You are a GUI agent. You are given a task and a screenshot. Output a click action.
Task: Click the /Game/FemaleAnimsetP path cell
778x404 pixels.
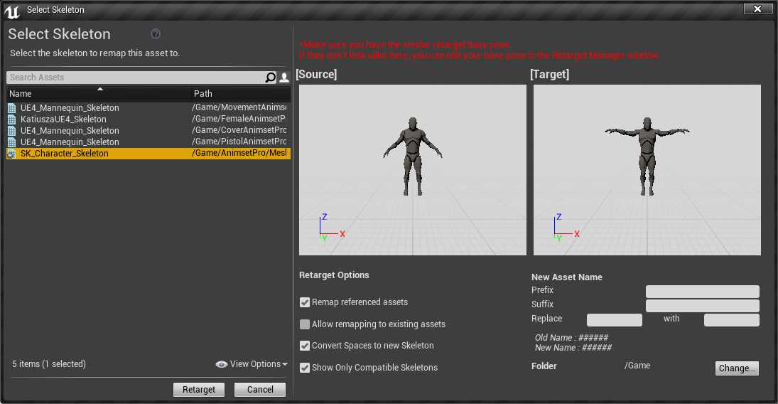pyautogui.click(x=239, y=119)
